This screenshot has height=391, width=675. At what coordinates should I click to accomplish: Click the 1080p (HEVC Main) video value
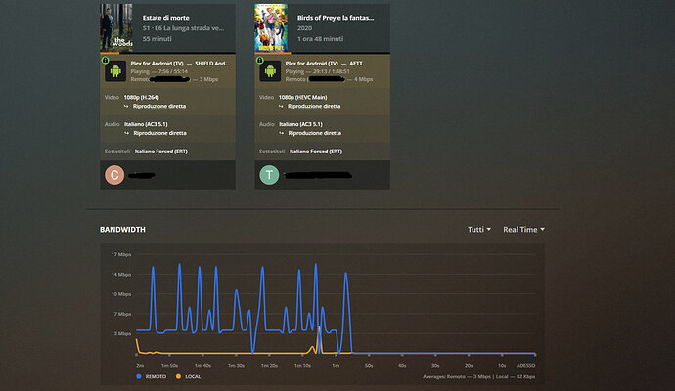[x=302, y=97]
